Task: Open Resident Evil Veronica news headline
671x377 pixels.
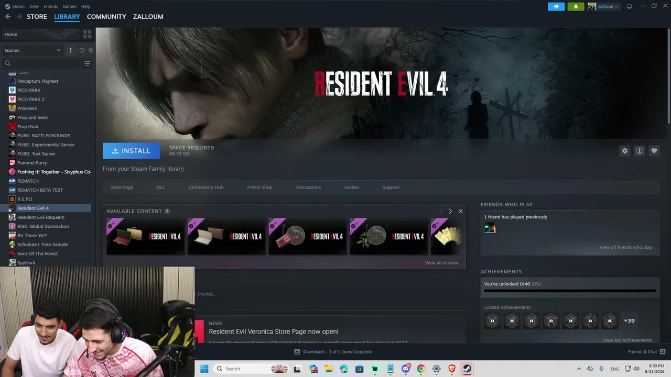Action: [274, 331]
